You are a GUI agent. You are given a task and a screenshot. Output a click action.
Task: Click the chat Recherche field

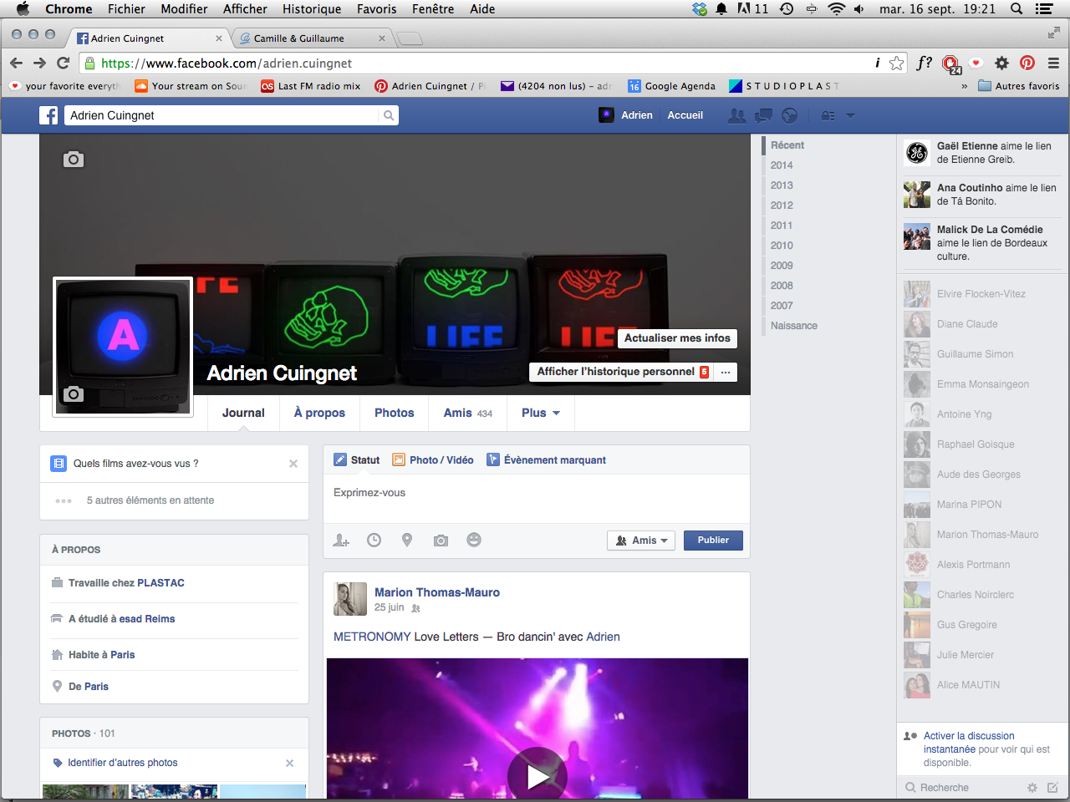961,788
